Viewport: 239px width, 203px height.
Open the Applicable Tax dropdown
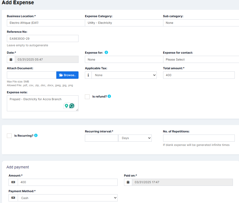(124, 75)
